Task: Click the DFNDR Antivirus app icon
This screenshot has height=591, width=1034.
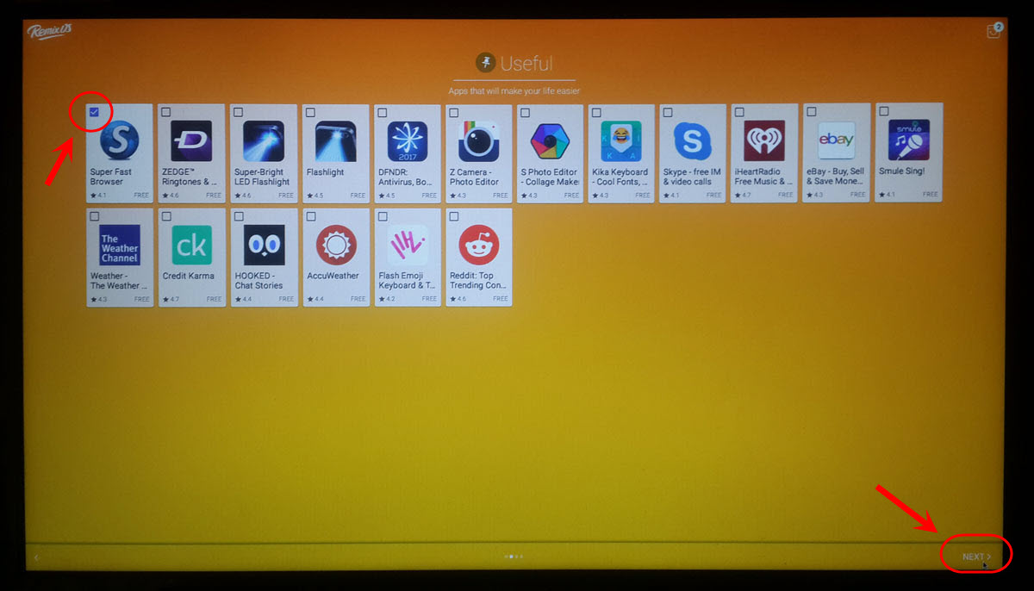Action: point(407,141)
